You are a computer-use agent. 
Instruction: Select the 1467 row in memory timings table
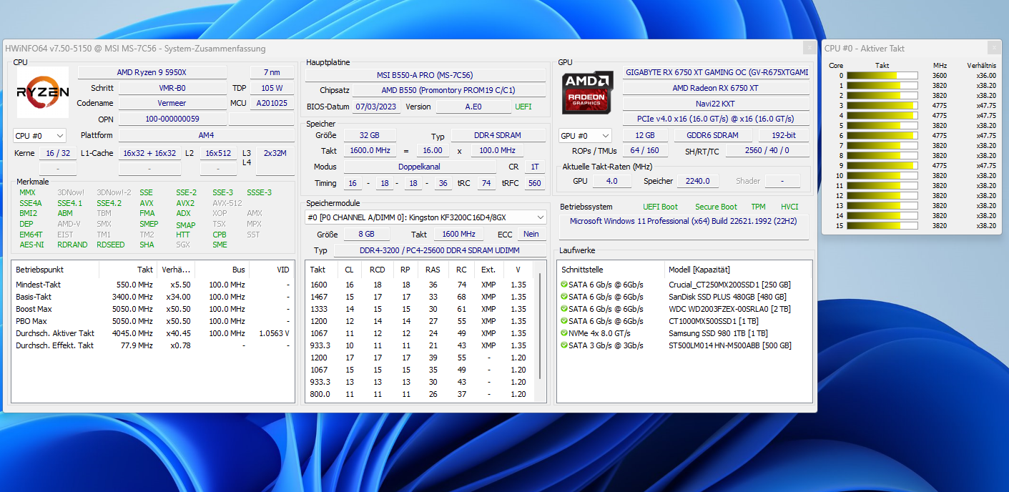tap(420, 297)
